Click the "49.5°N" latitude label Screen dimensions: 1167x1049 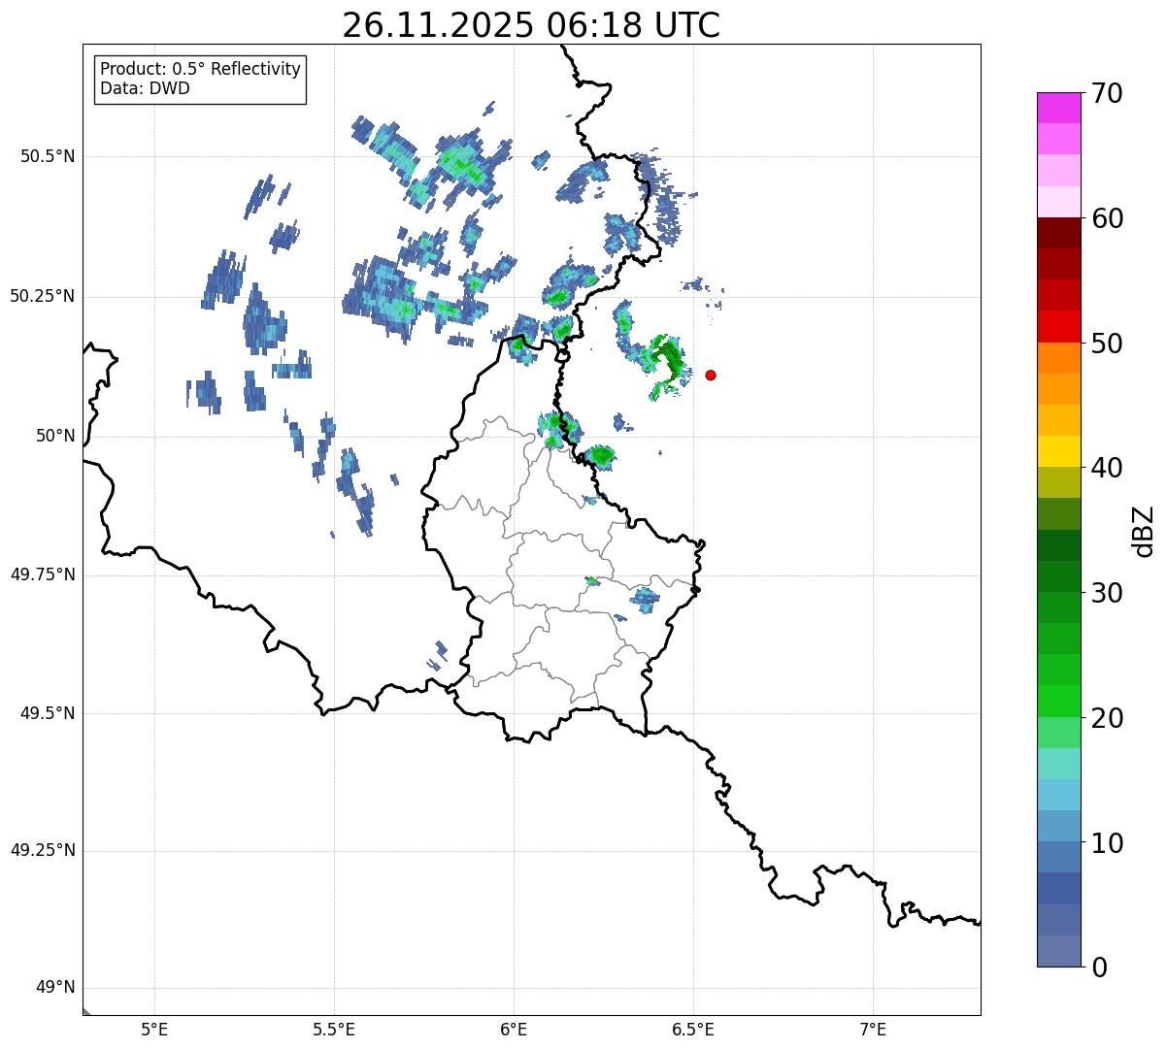tap(48, 713)
